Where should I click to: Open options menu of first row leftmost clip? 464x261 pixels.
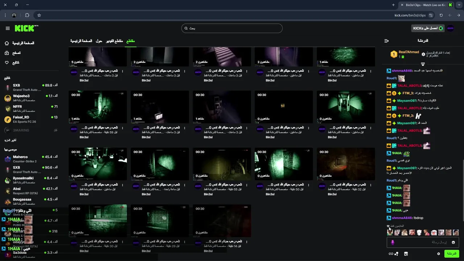point(123,71)
